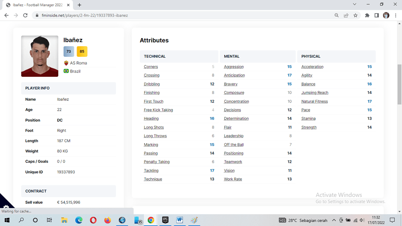Select the Ibañez Football Manager tab
402x226 pixels.
click(x=38, y=5)
